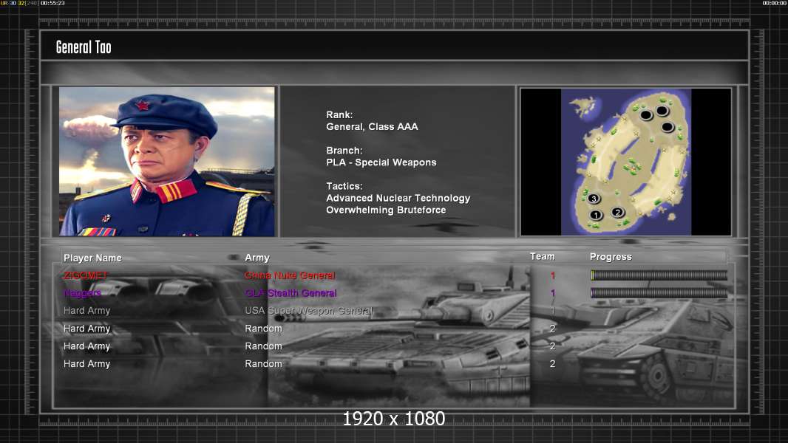Screen dimensions: 788x443
Task: Select player name 'ZIGOMET'
Action: pyautogui.click(x=86, y=275)
